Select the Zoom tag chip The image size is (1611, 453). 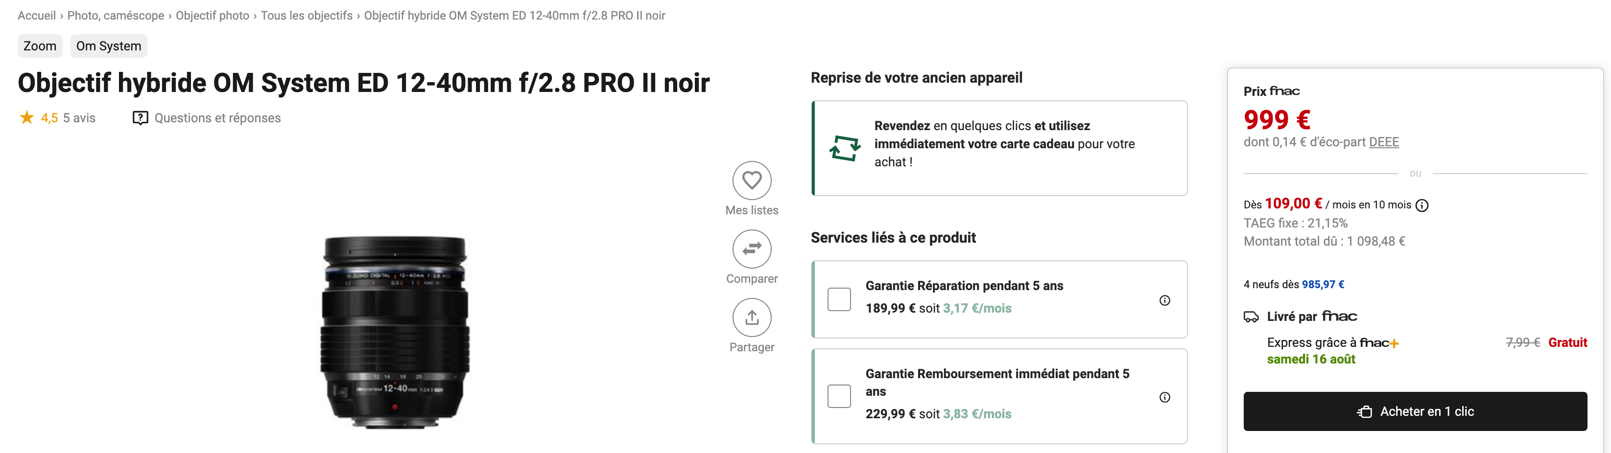tap(40, 46)
